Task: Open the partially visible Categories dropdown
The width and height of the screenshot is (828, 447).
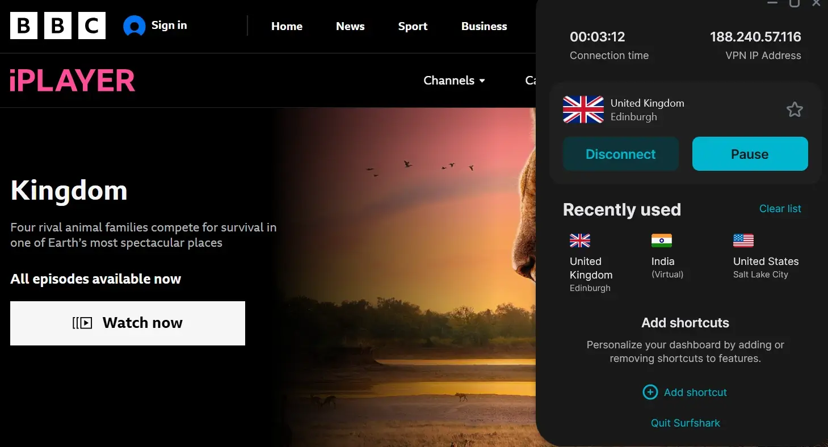Action: [531, 80]
